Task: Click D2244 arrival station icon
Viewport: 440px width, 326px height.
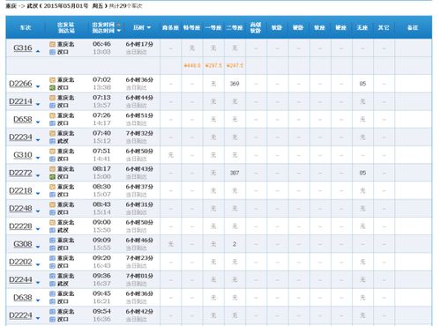Action: coord(52,284)
